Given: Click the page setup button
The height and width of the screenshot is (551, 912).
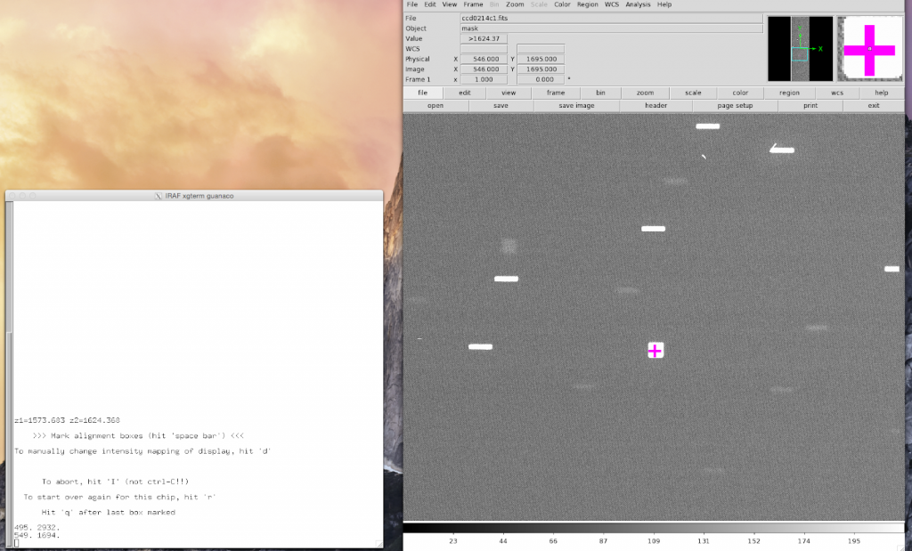Looking at the screenshot, I should click(x=735, y=106).
